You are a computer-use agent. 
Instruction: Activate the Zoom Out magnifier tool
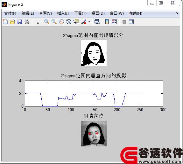(x=54, y=22)
